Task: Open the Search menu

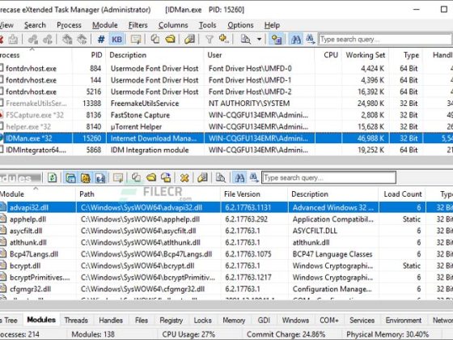Action: coord(35,25)
